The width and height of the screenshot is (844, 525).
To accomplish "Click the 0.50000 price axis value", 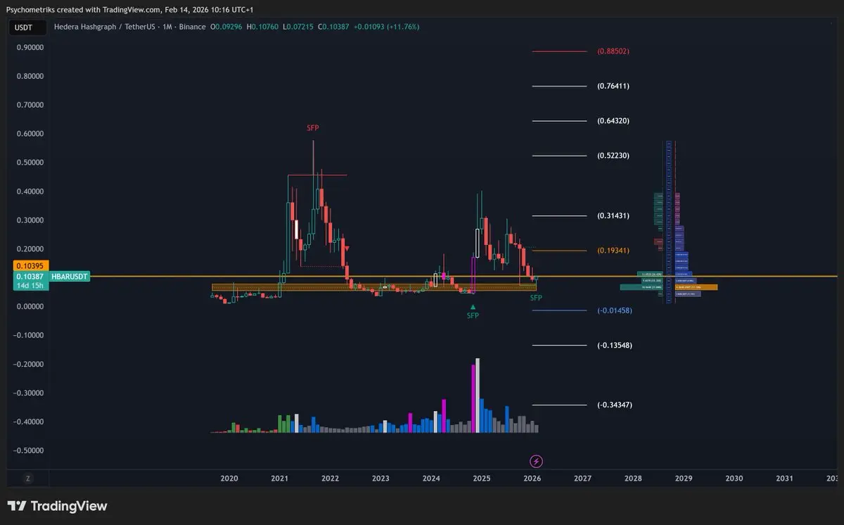I will click(30, 163).
